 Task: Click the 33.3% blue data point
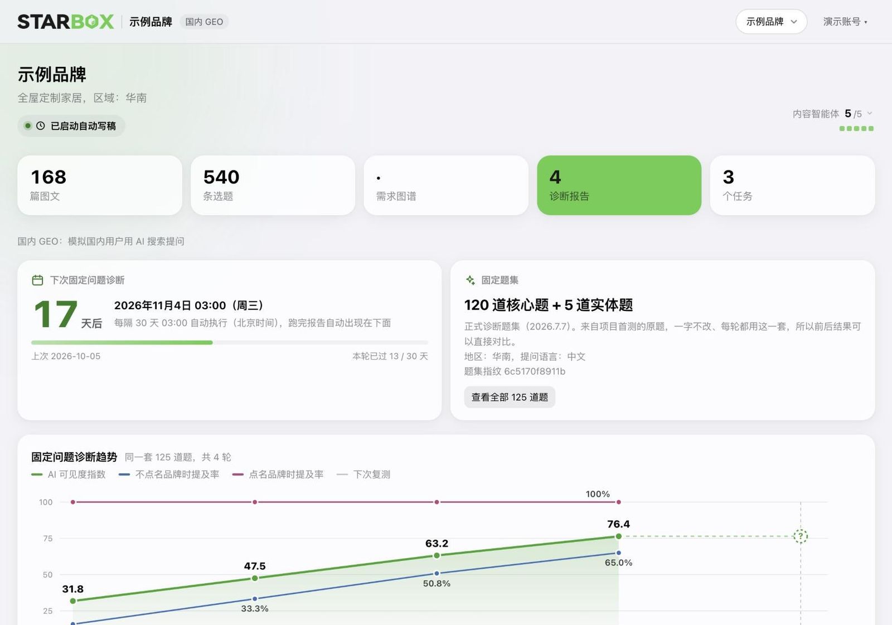[255, 599]
